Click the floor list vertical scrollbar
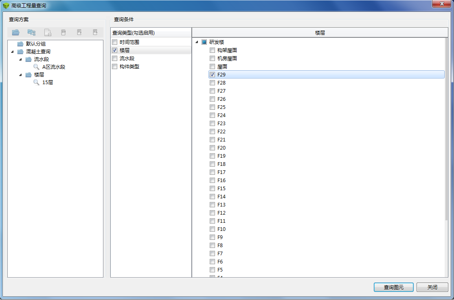 [x=447, y=129]
